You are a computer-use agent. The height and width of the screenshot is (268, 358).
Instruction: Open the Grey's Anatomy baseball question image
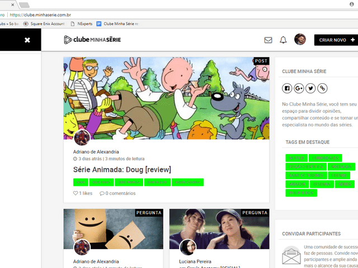point(219,229)
